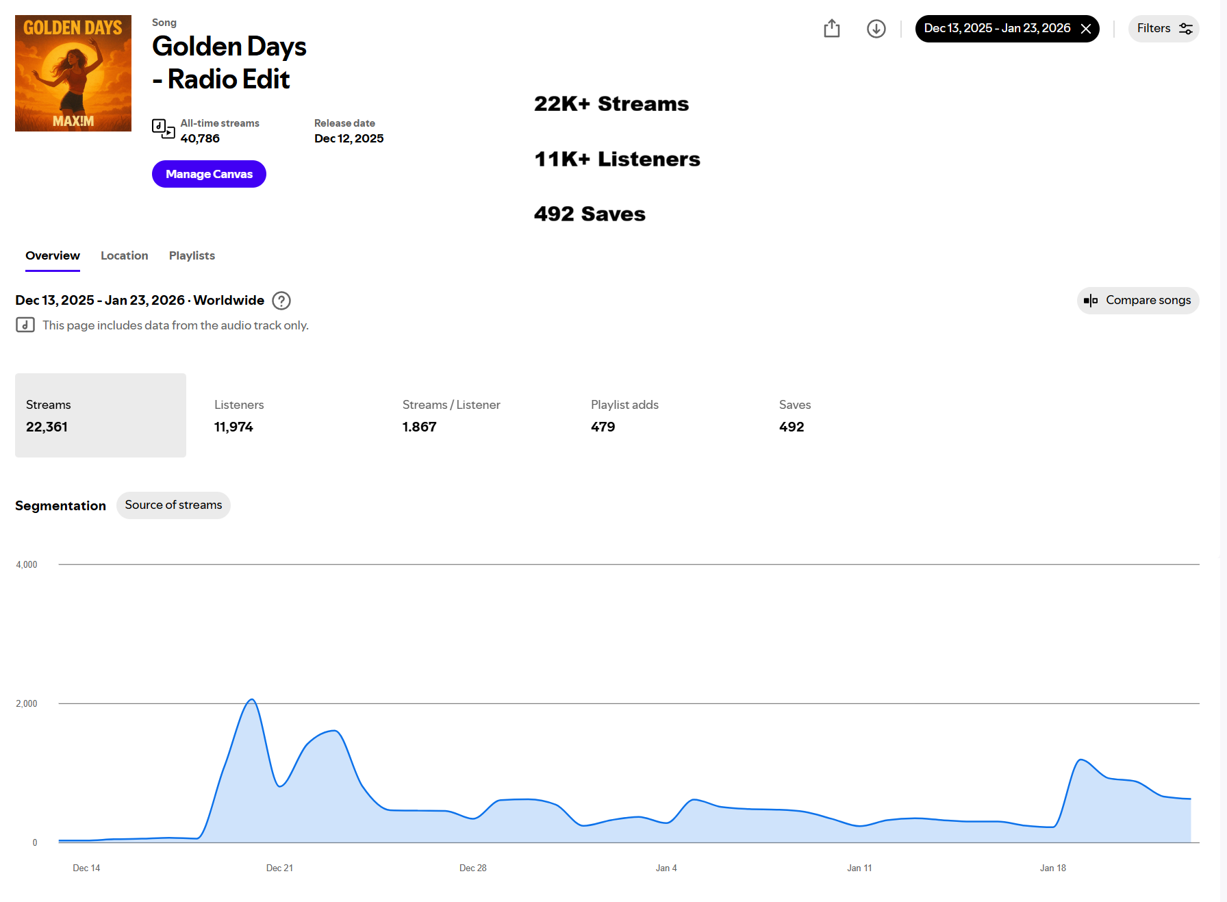Screen dimensions: 1227x902
Task: Click the download data icon
Action: pyautogui.click(x=876, y=28)
